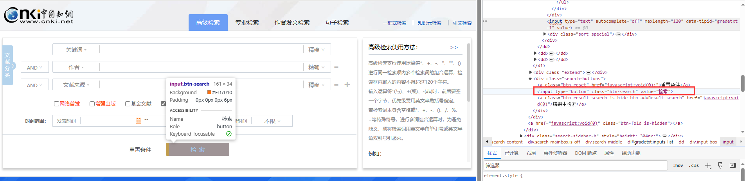
Task: Click the CNKI logo
Action: click(38, 16)
